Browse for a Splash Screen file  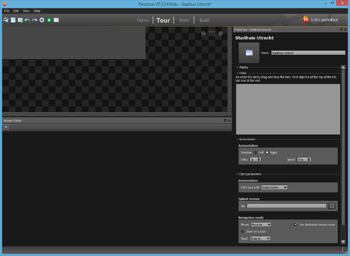(332, 206)
